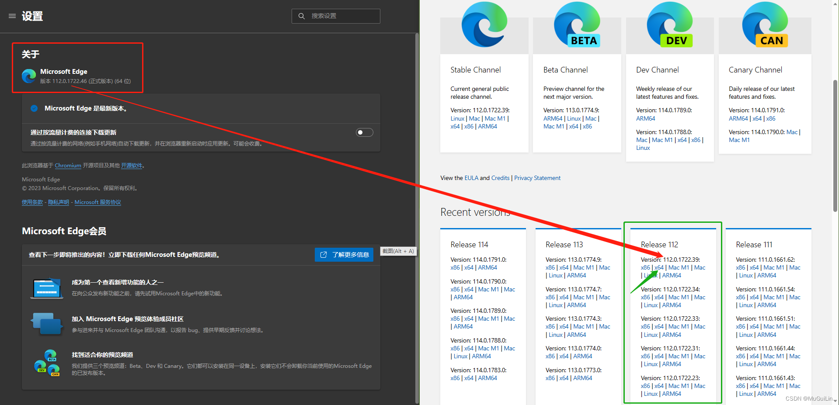This screenshot has width=839, height=405.
Task: Click the page scrollbar down arrow
Action: coord(835,401)
